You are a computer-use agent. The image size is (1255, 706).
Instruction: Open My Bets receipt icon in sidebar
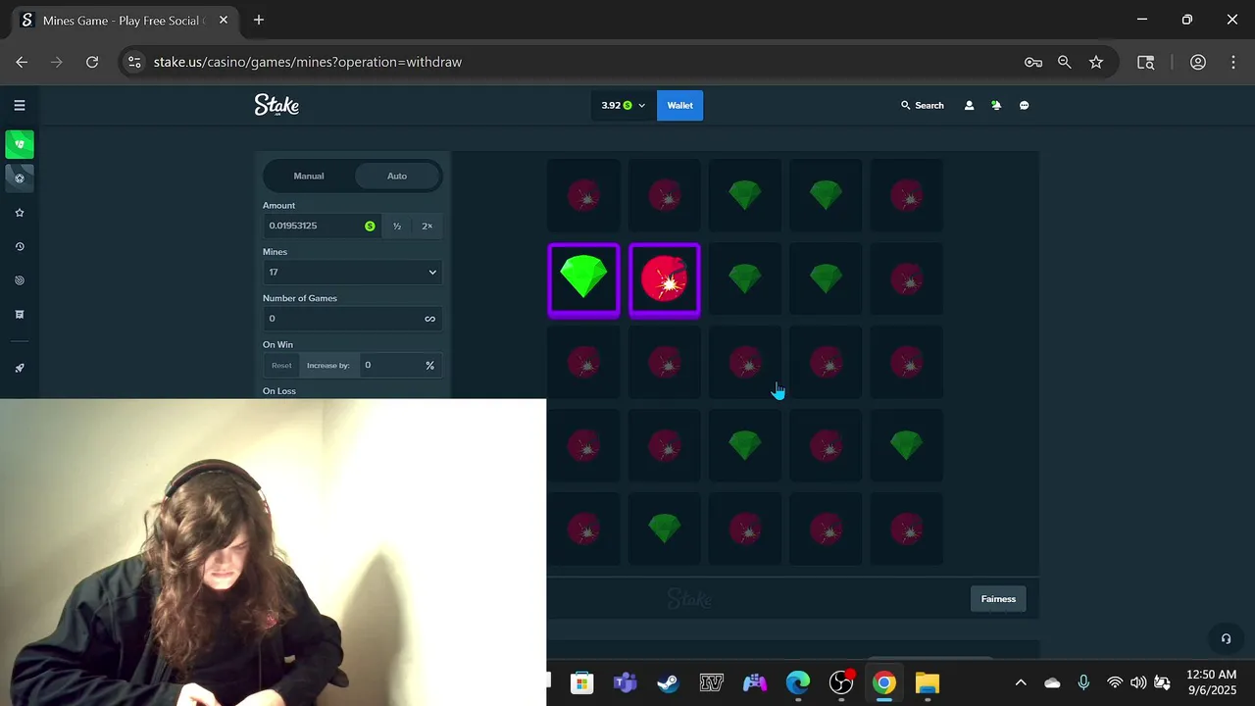(x=20, y=315)
